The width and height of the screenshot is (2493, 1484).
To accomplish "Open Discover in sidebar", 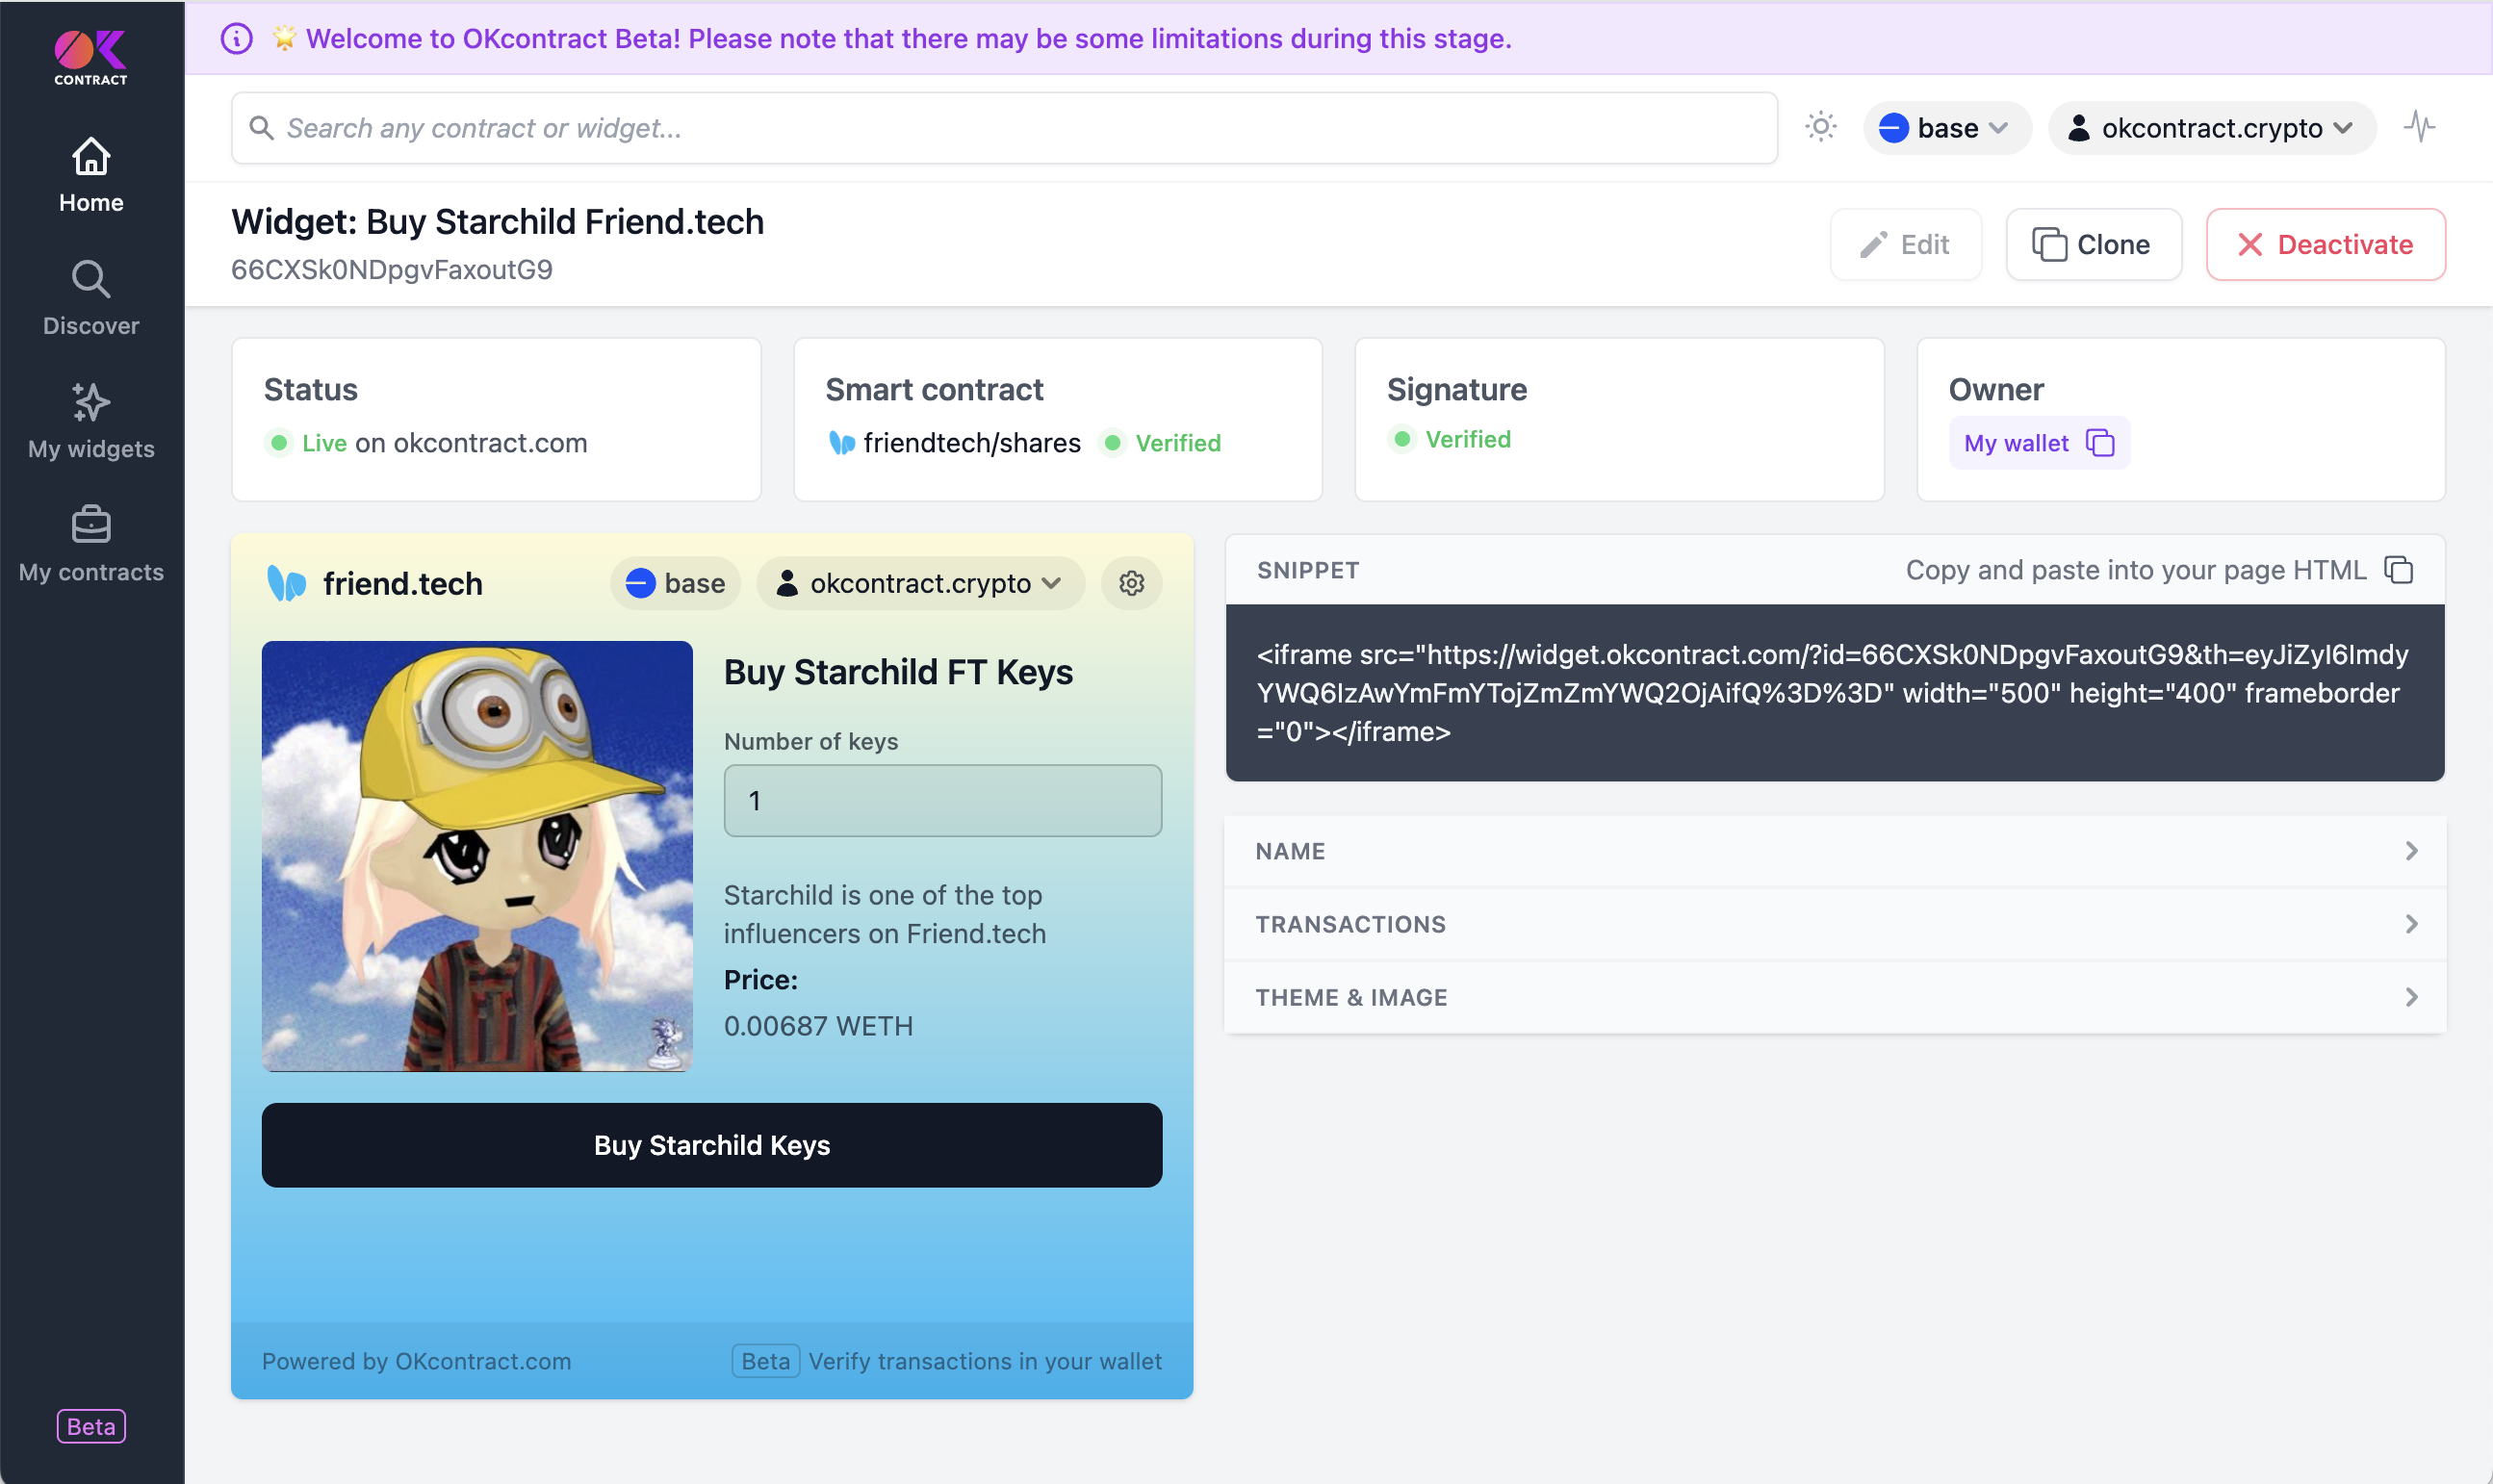I will pos(91,298).
